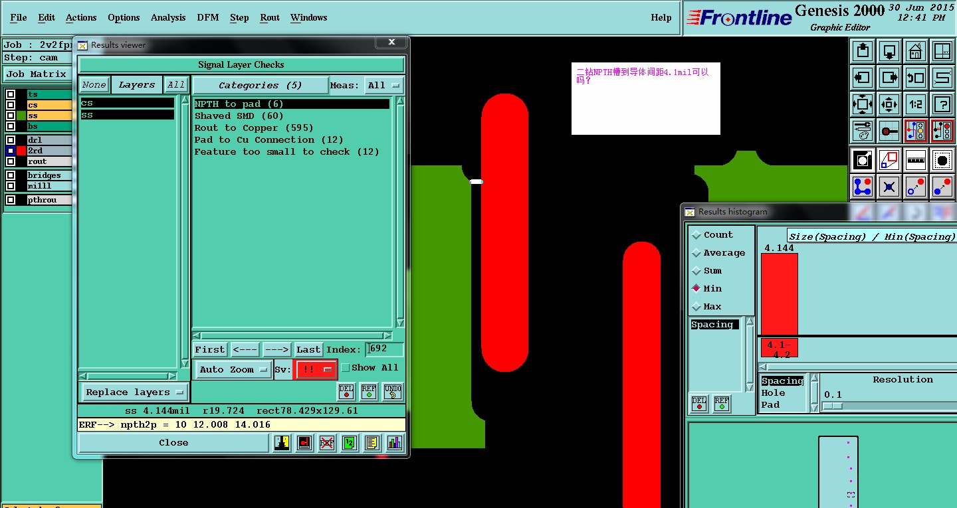Open the Sv severity red dropdown
Image resolution: width=957 pixels, height=508 pixels.
pos(315,370)
